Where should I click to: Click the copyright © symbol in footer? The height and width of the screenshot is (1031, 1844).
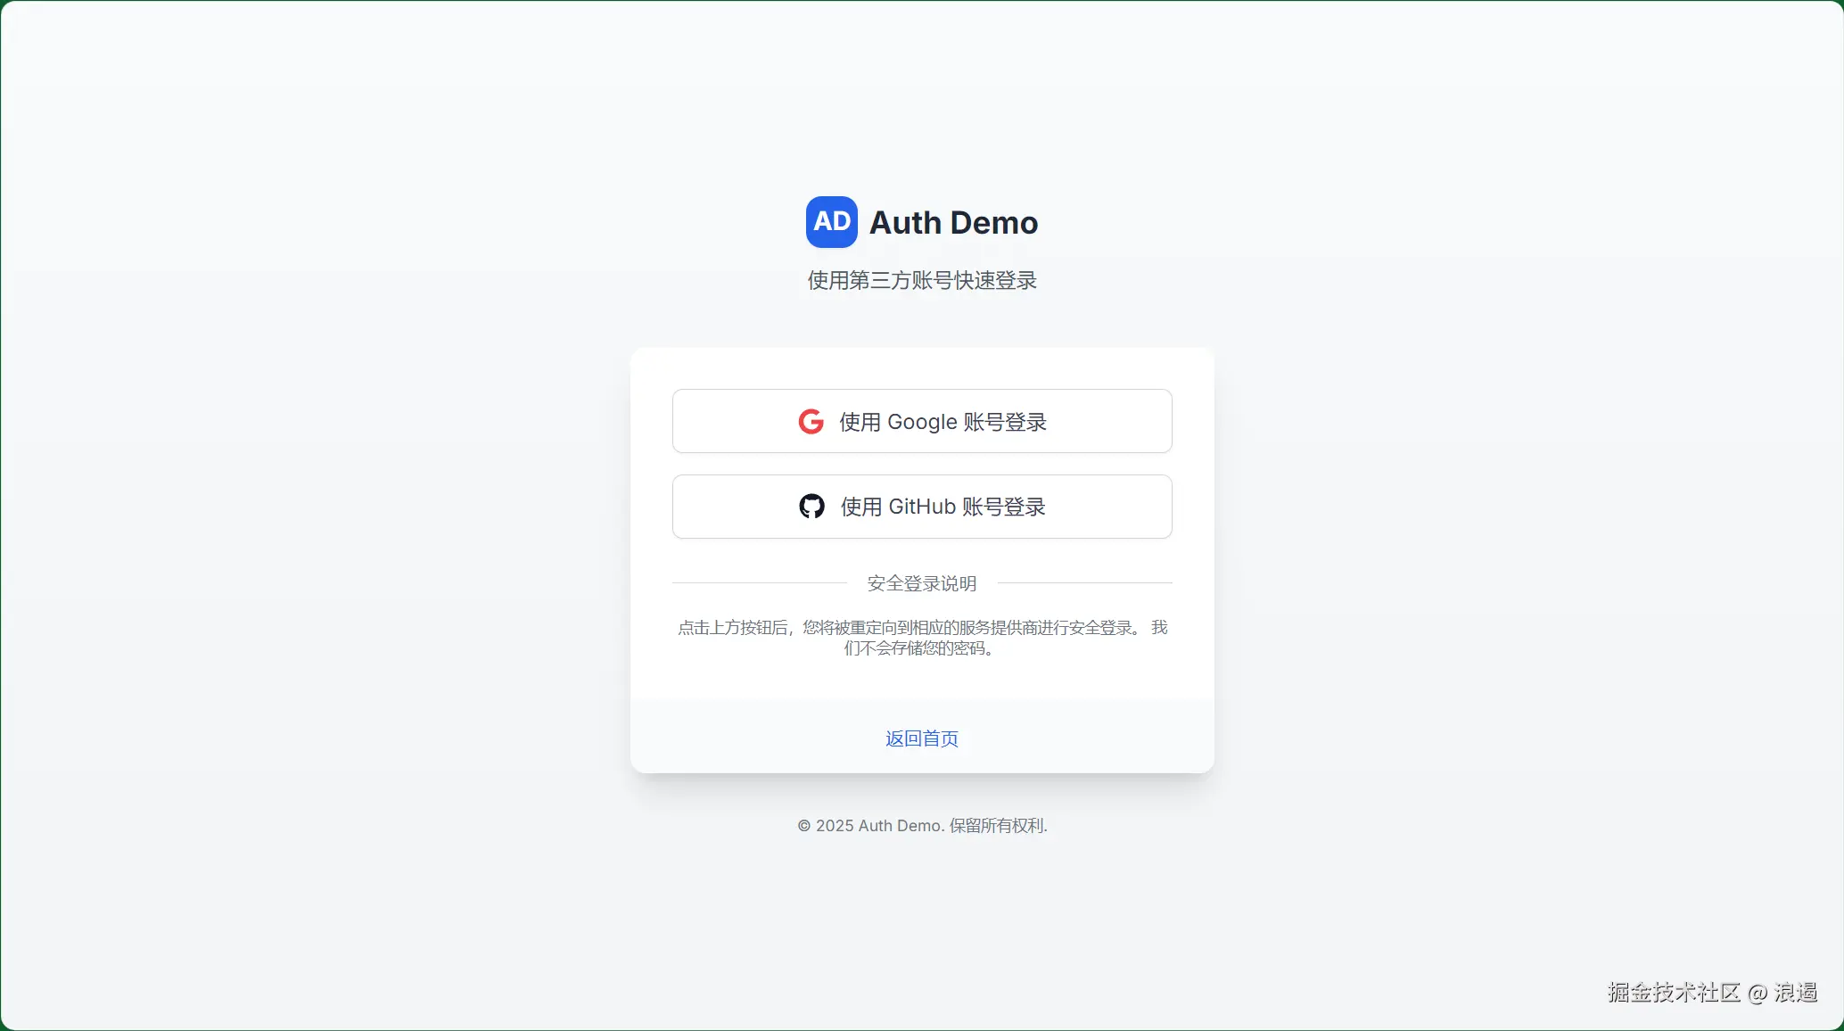[803, 826]
